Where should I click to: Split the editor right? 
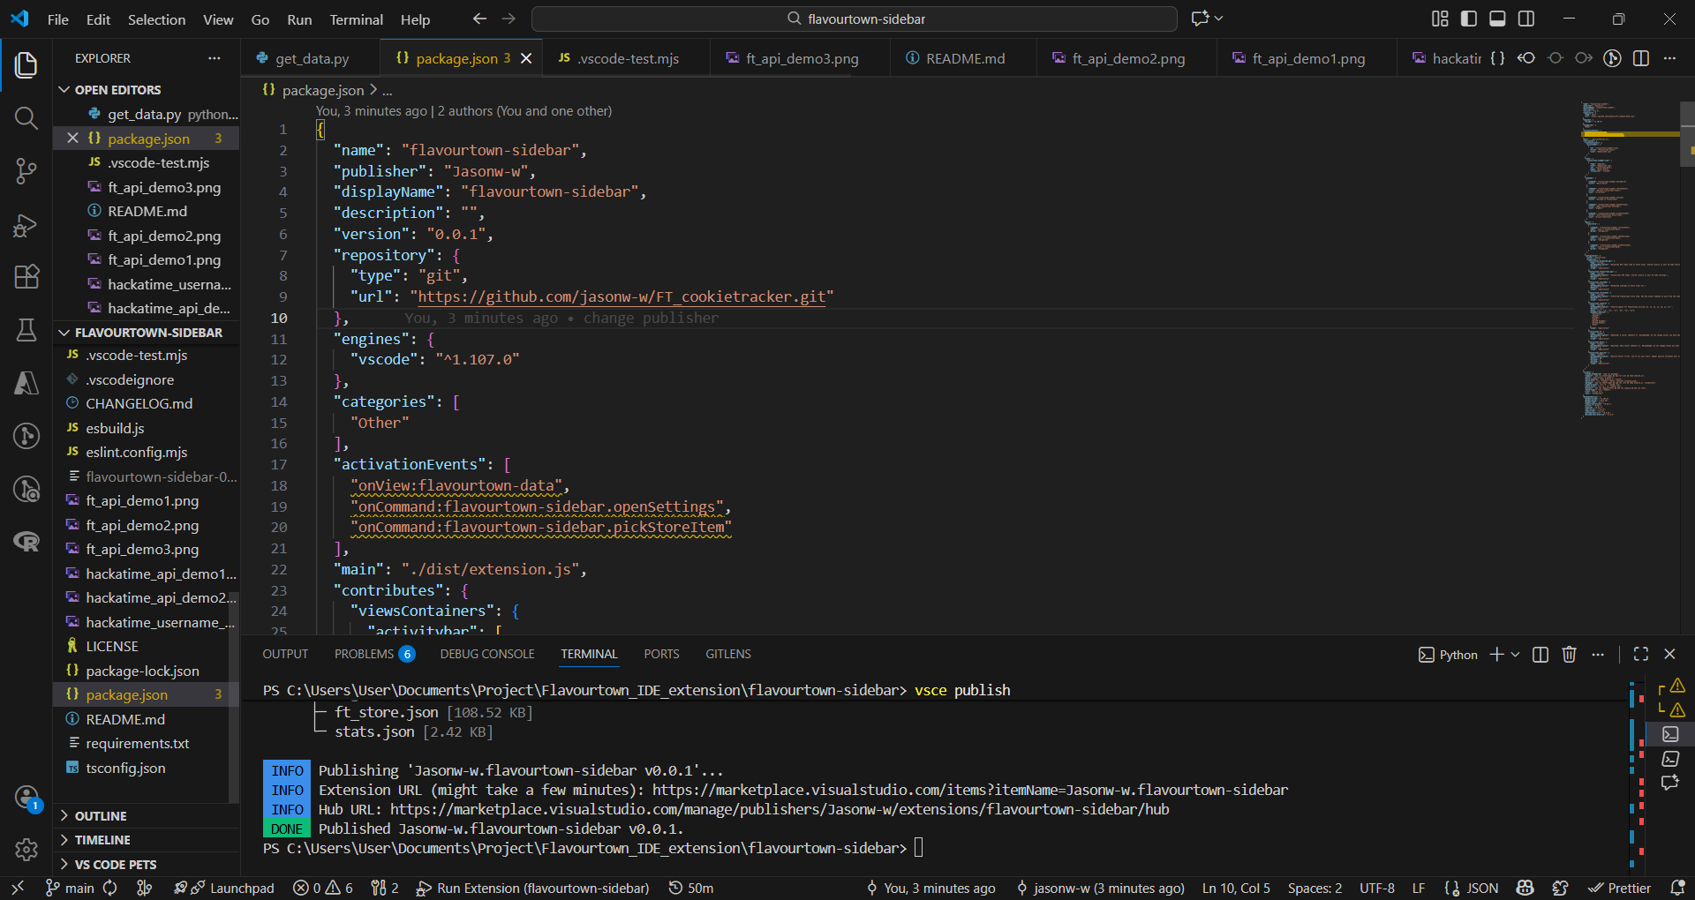pyautogui.click(x=1641, y=58)
